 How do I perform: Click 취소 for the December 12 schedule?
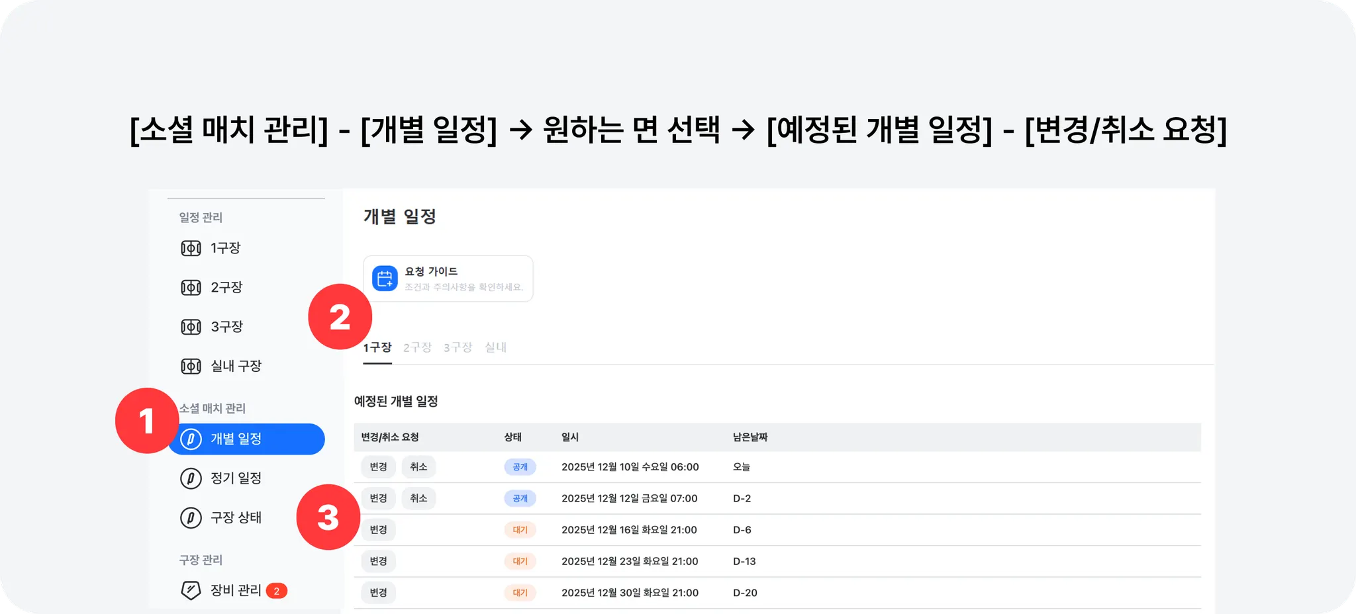(x=418, y=498)
